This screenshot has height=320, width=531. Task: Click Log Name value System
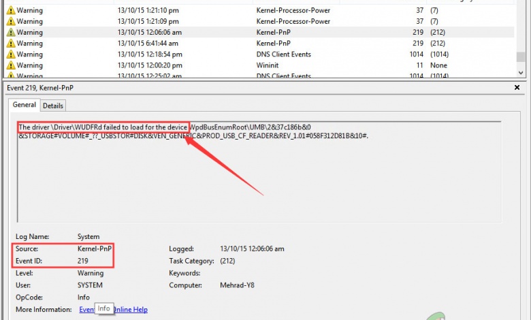(x=88, y=236)
